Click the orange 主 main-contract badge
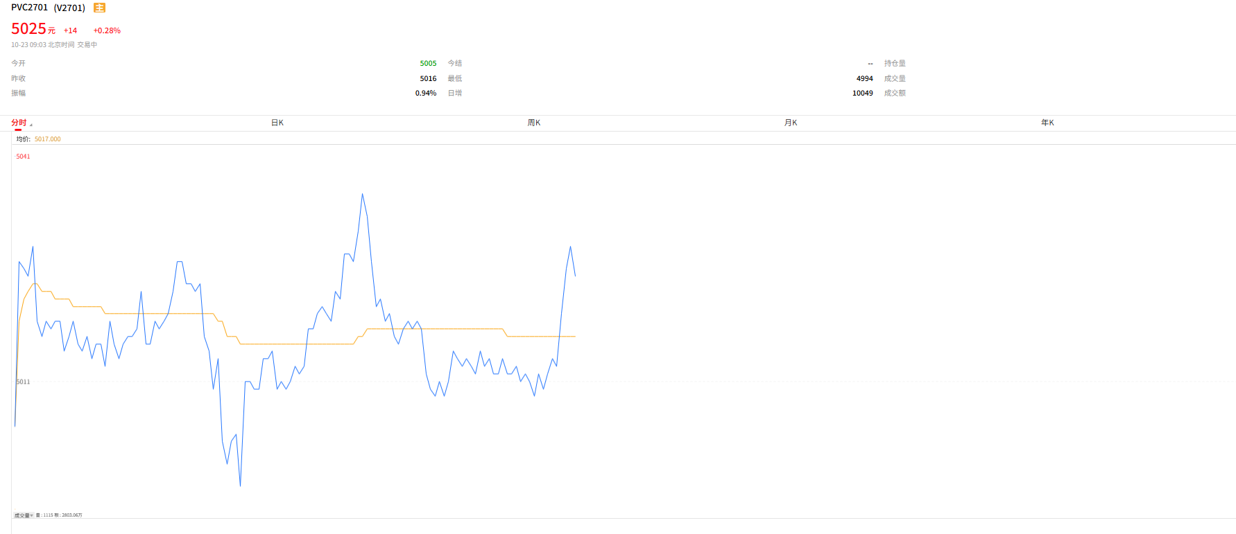1236x534 pixels. [x=100, y=8]
